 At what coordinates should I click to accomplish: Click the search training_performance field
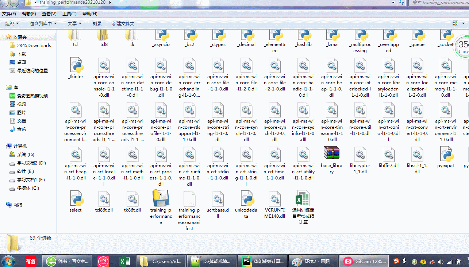(x=438, y=3)
